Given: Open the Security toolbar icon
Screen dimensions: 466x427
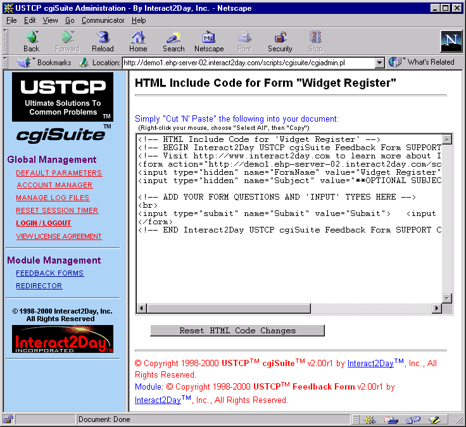Looking at the screenshot, I should pos(280,41).
